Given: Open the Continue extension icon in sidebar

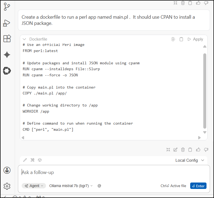Looking at the screenshot, I should (7, 71).
